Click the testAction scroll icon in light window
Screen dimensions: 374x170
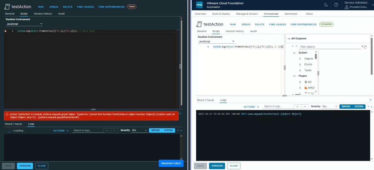point(199,24)
